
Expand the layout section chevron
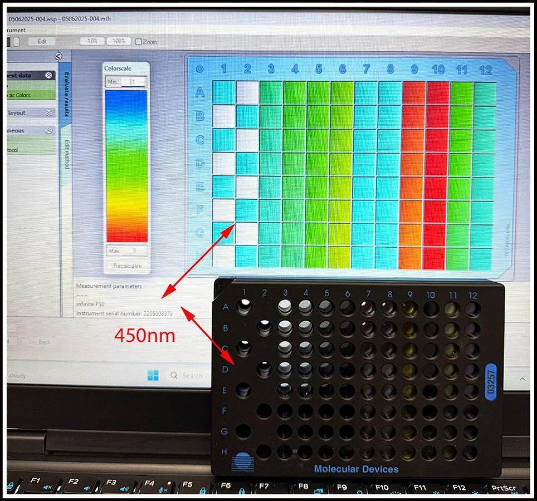pyautogui.click(x=49, y=112)
